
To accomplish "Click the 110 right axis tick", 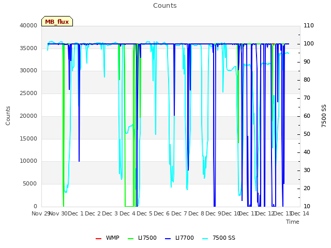I will click(x=309, y=25).
